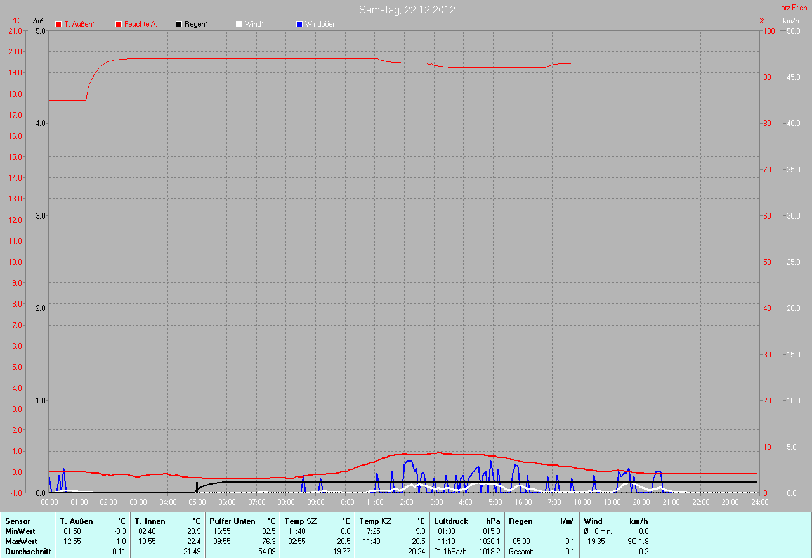Click the '12:55' T. Außen max time
The height and width of the screenshot is (558, 812).
[72, 542]
